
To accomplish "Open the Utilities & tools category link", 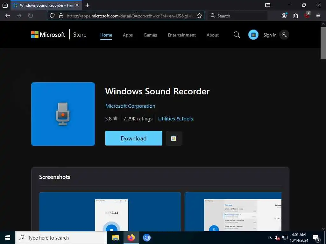I will 175,119.
